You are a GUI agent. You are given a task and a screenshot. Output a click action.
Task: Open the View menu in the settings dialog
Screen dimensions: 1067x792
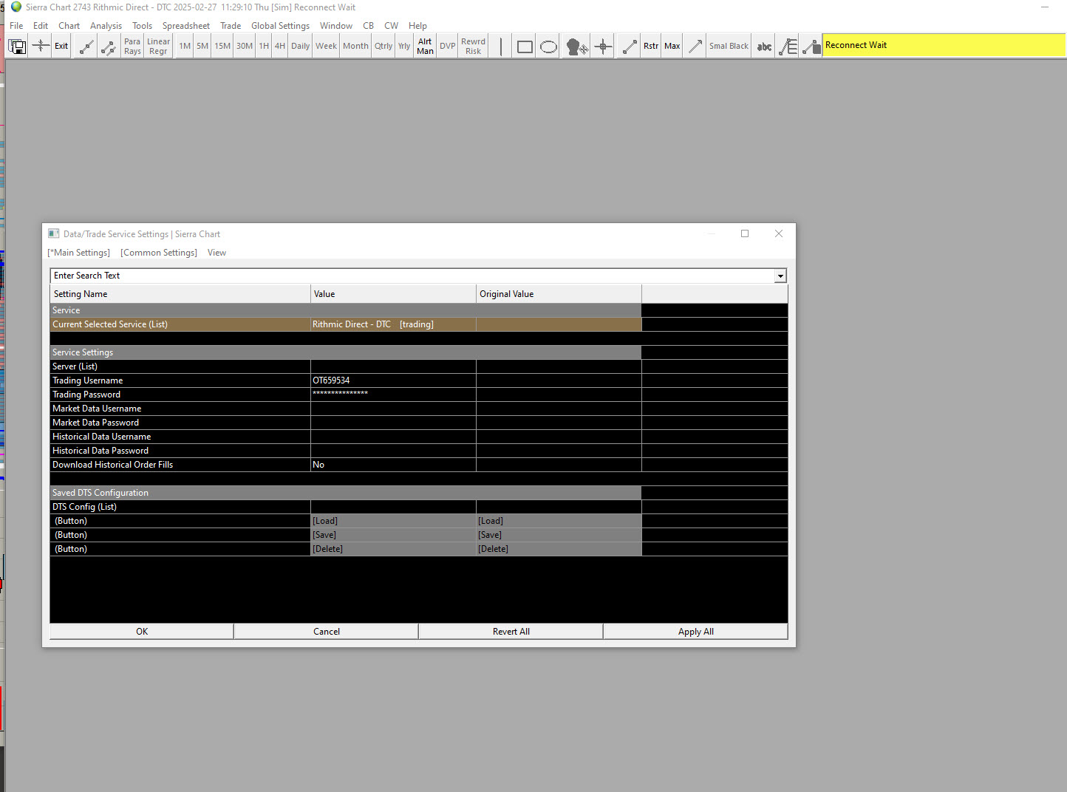click(217, 253)
